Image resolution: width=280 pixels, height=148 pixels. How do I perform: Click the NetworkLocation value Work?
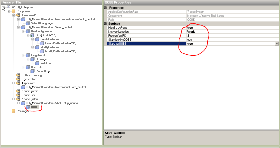[191, 31]
